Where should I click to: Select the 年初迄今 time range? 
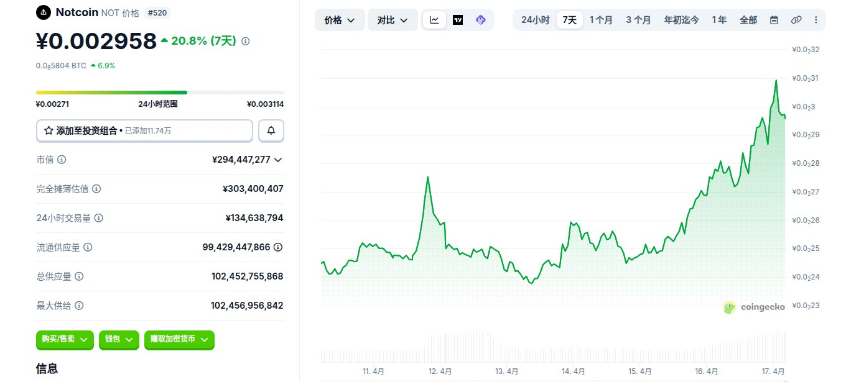click(x=681, y=20)
